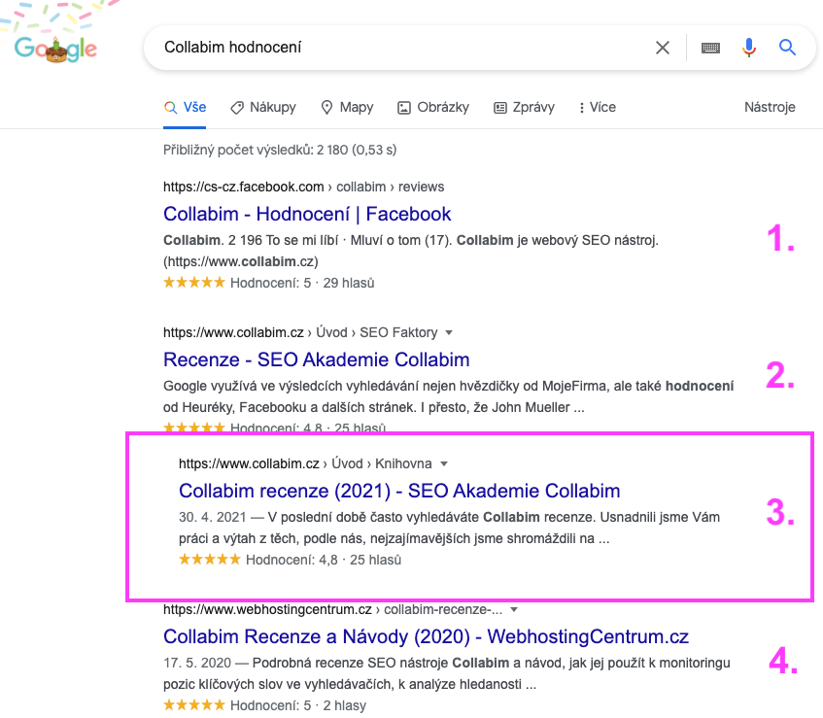Open the on-screen keyboard icon
823x718 pixels.
tap(710, 49)
